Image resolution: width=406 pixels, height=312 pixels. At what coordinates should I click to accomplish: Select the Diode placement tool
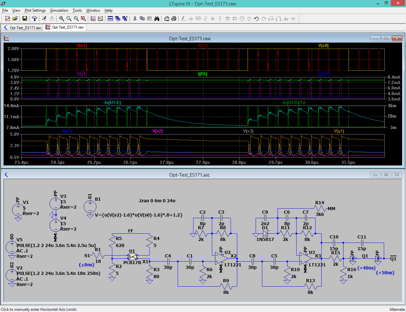coord(228,19)
